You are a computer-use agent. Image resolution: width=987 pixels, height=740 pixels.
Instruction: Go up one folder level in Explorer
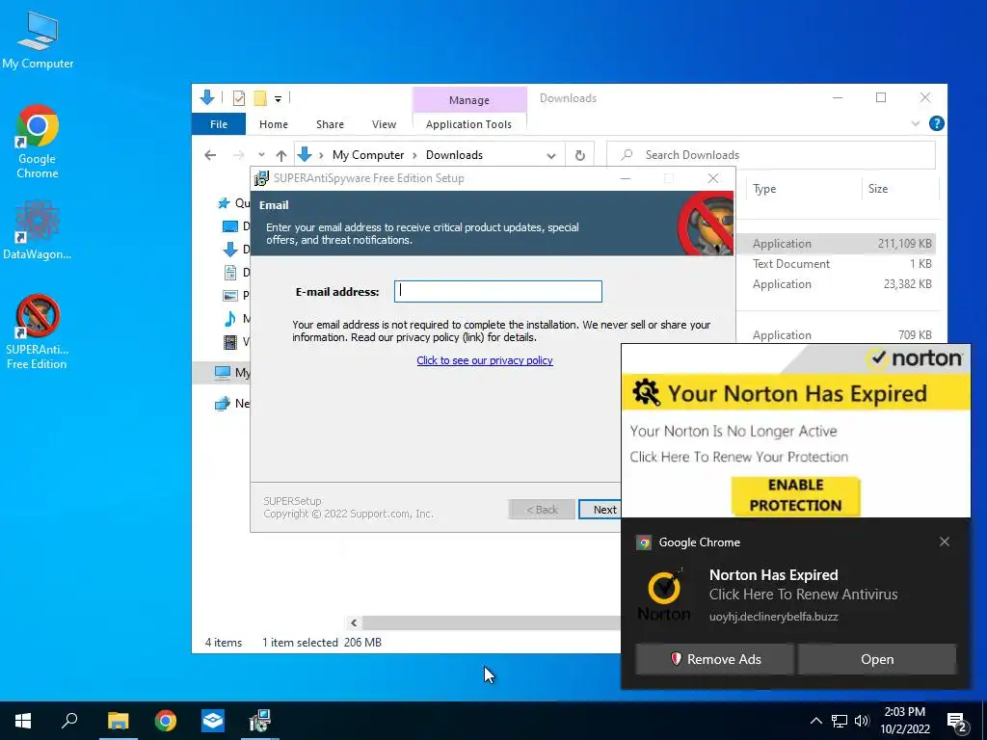[281, 155]
